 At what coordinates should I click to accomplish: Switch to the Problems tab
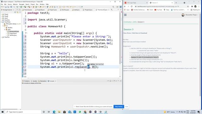pyautogui.click(x=26, y=81)
